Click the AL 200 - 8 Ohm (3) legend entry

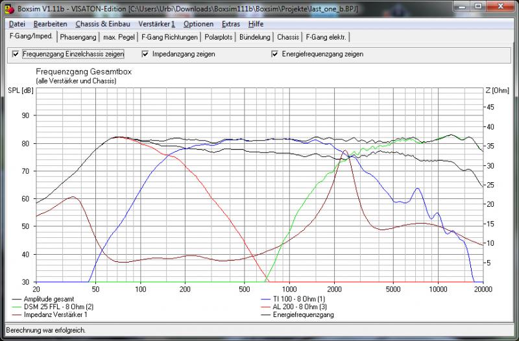point(295,307)
